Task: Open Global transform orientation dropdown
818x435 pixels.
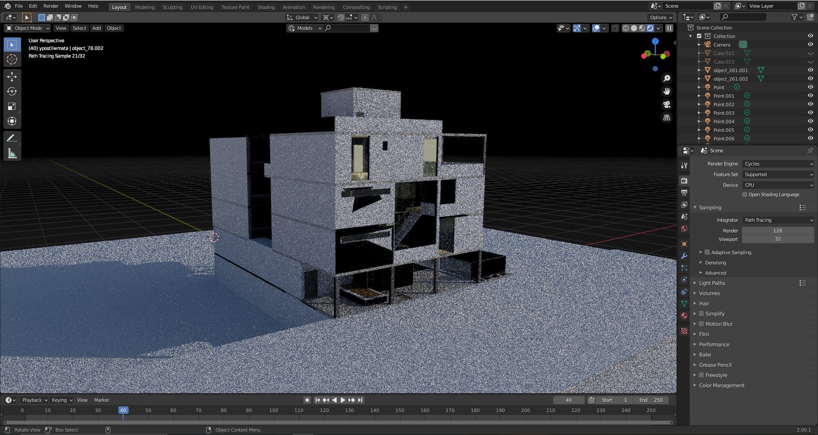Action: coord(302,17)
